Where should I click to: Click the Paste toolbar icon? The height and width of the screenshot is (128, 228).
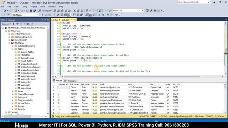tap(82, 11)
